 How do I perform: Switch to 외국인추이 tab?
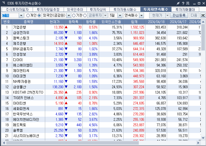click(x=75, y=9)
